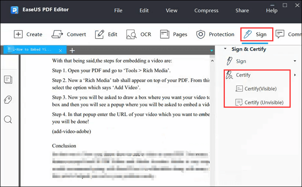The height and width of the screenshot is (187, 302).
Task: Choose Certify(Visible)
Action: pyautogui.click(x=261, y=89)
